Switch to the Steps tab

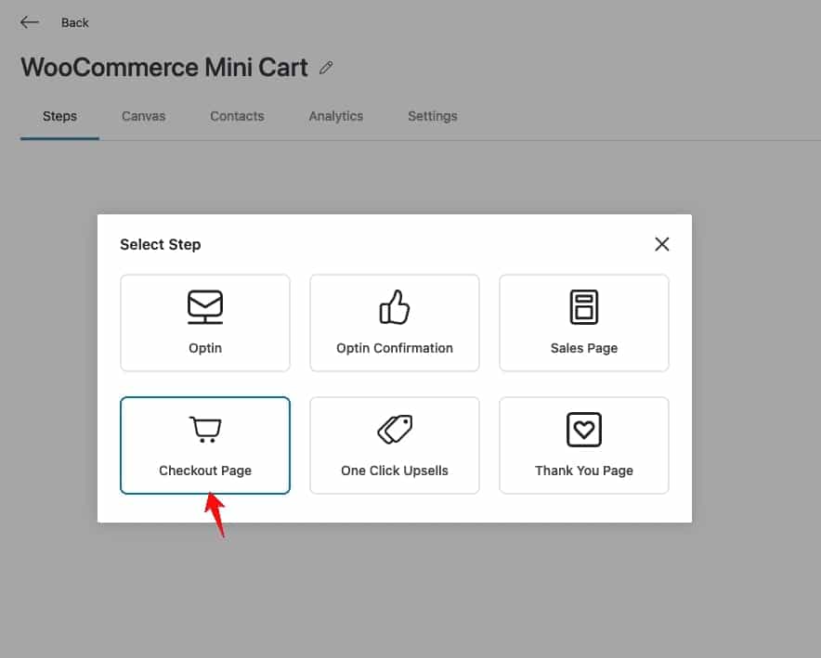point(59,116)
